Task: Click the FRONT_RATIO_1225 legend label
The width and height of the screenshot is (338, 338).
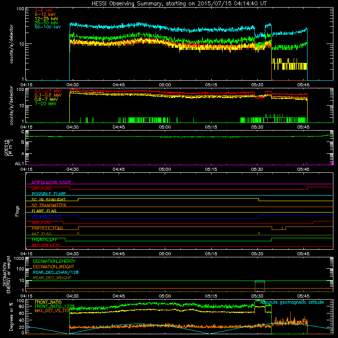Action: pos(55,307)
